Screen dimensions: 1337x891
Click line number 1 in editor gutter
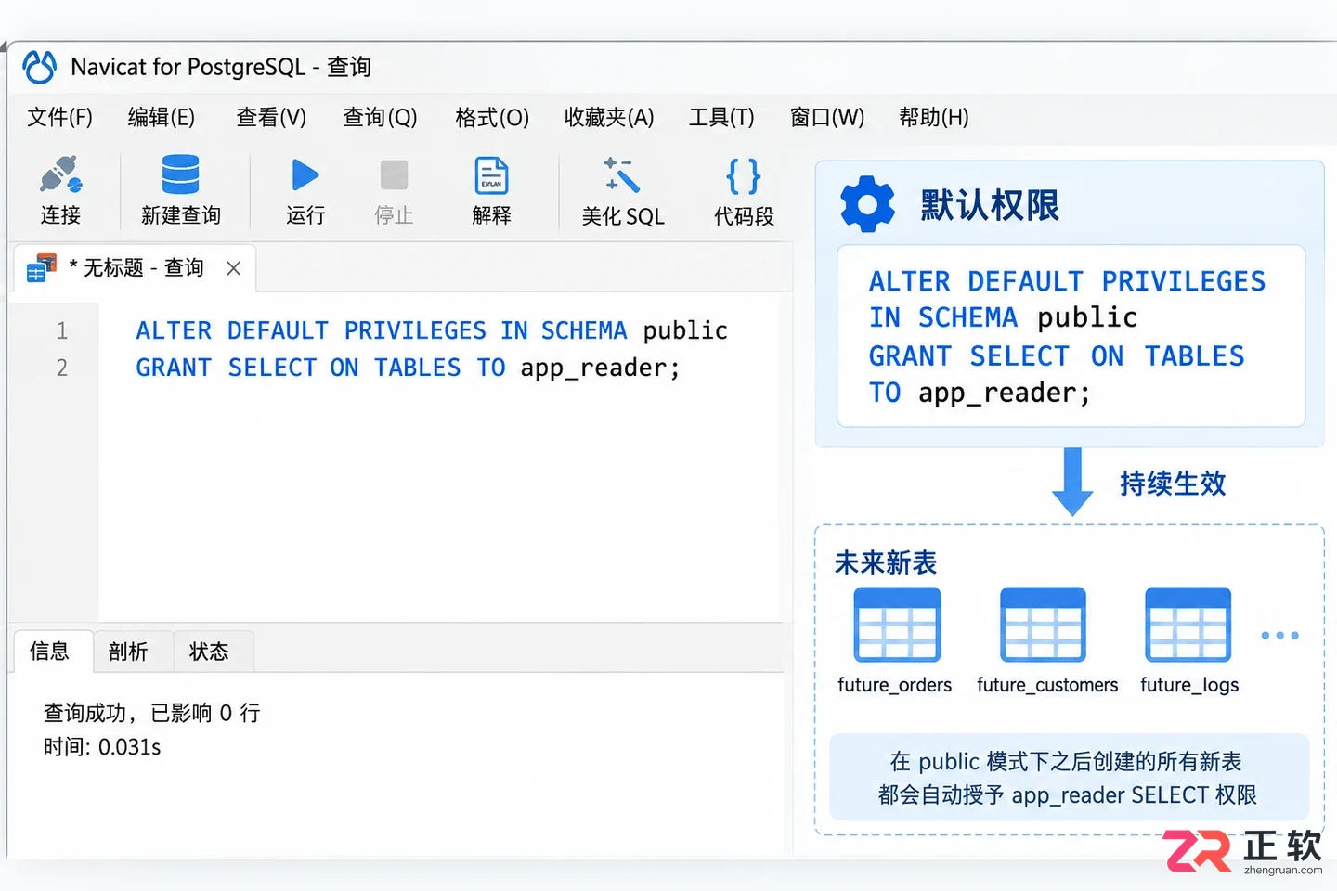tap(62, 330)
